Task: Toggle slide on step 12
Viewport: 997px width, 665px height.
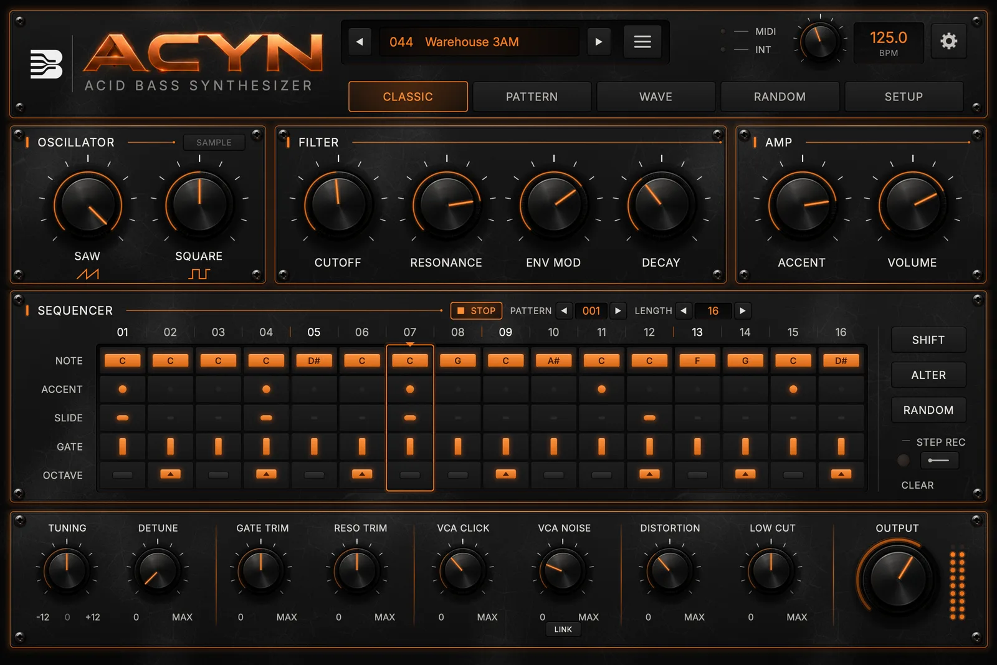Action: tap(649, 418)
